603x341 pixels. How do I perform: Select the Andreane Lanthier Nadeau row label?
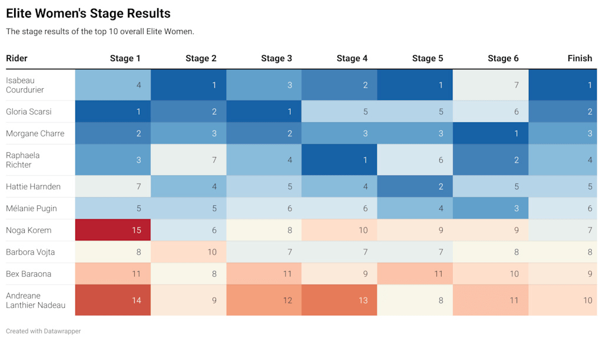coord(35,300)
